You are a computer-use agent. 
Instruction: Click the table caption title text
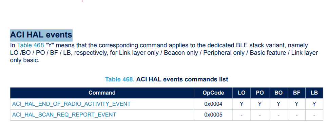click(x=182, y=79)
